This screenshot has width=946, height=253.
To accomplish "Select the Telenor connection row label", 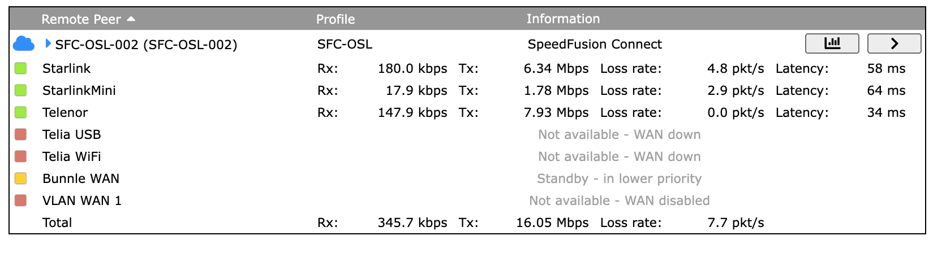I will (x=65, y=113).
